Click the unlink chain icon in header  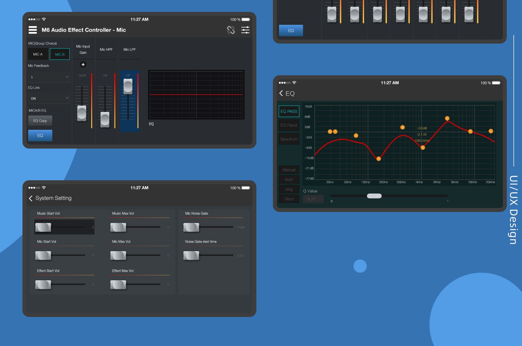tap(231, 30)
